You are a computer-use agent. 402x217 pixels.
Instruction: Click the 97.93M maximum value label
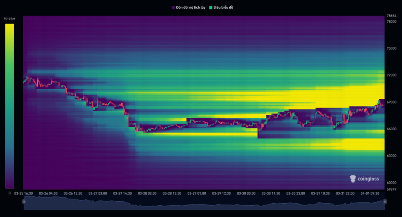point(9,19)
